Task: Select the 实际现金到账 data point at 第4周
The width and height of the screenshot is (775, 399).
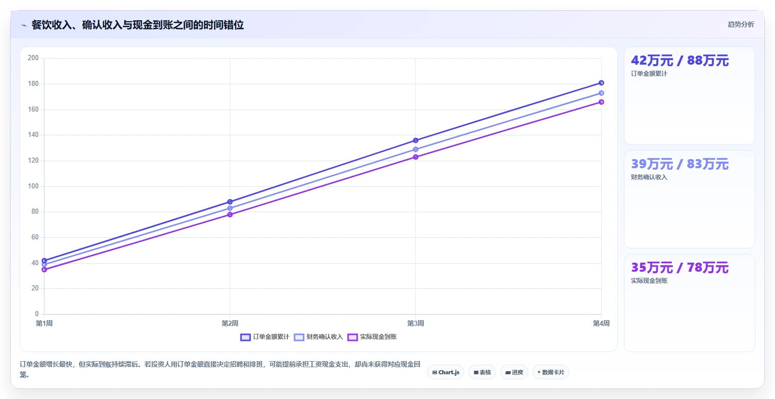Action: coord(601,102)
